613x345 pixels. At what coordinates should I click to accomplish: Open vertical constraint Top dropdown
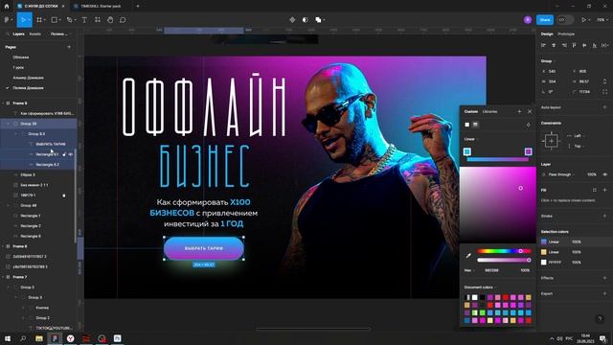(x=578, y=146)
